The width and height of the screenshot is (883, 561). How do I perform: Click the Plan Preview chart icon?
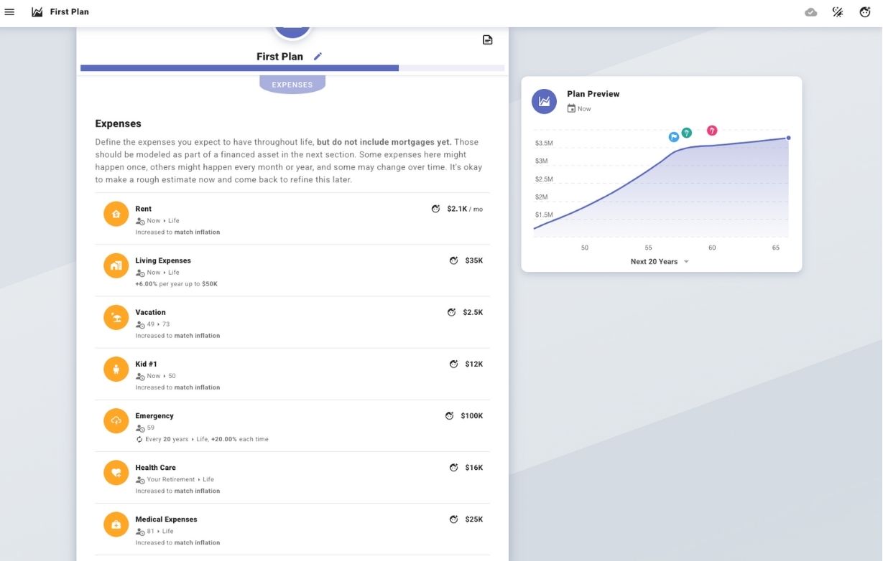pos(544,101)
